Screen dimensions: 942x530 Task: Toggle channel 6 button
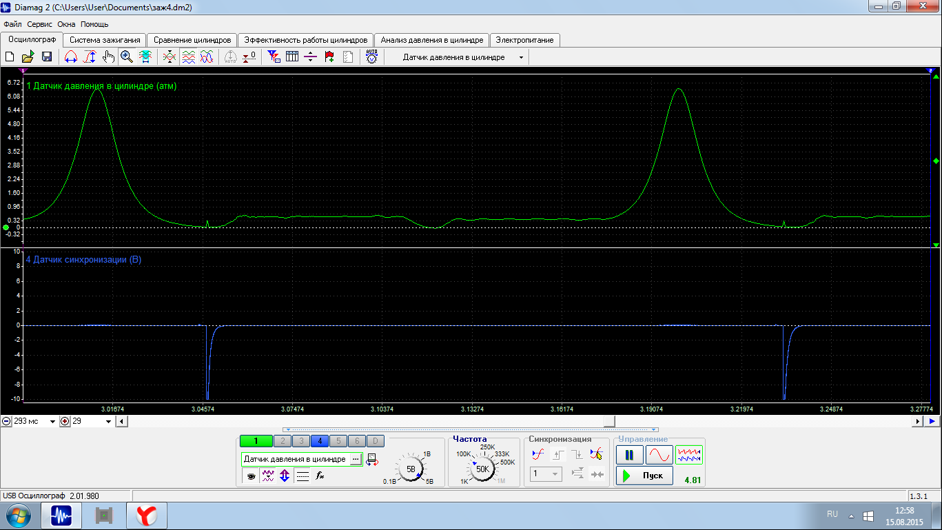tap(356, 441)
